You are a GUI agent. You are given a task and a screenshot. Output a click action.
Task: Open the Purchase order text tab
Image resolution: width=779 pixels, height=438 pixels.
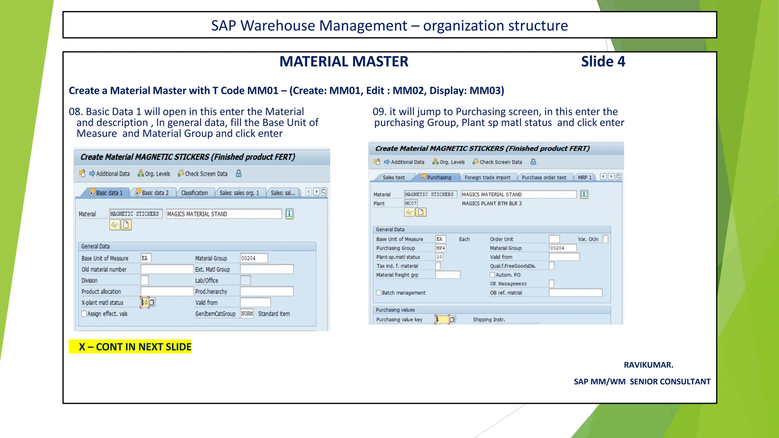tap(544, 178)
